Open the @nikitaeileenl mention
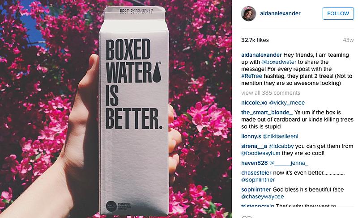This screenshot has height=218, width=358. [281, 136]
